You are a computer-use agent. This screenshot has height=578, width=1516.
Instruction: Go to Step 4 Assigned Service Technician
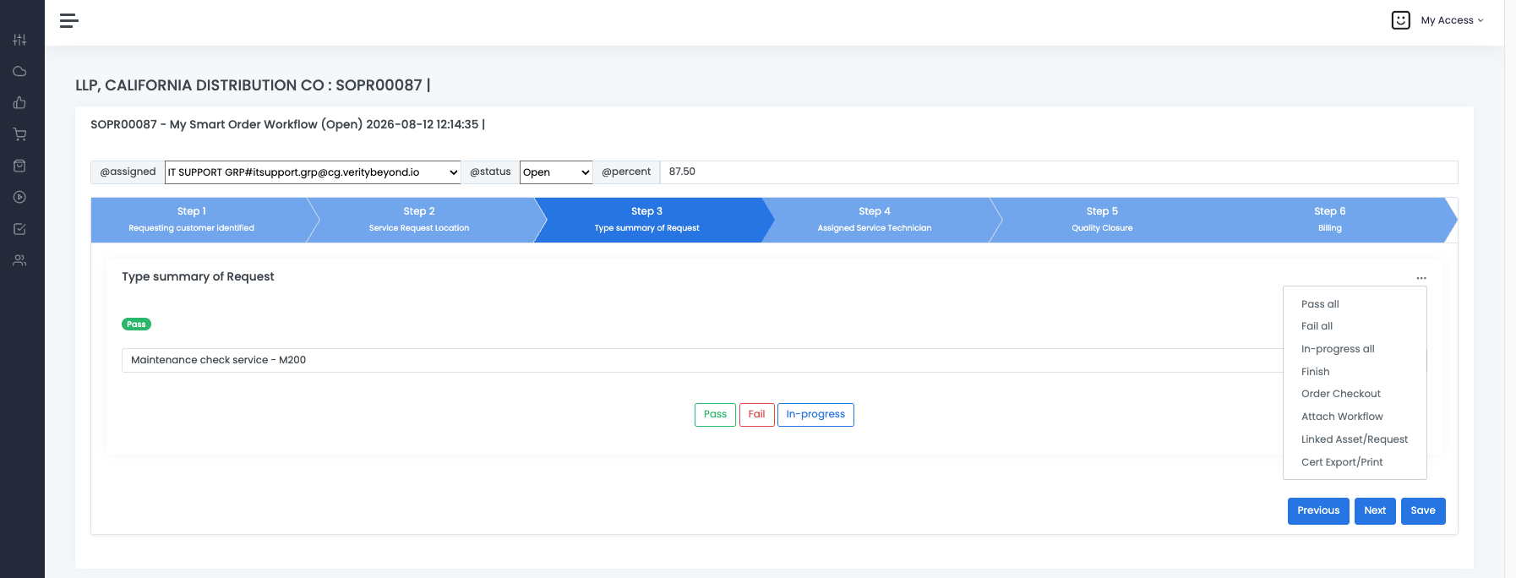(x=875, y=220)
